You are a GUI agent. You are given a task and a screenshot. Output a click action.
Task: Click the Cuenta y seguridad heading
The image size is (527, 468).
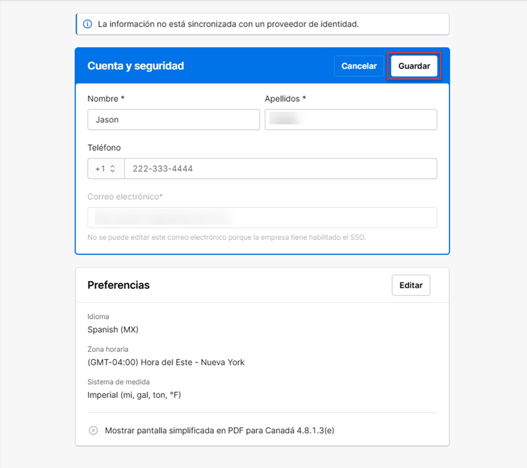pyautogui.click(x=136, y=66)
